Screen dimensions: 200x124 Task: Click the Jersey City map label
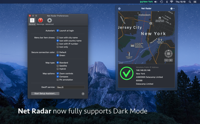[130, 28]
